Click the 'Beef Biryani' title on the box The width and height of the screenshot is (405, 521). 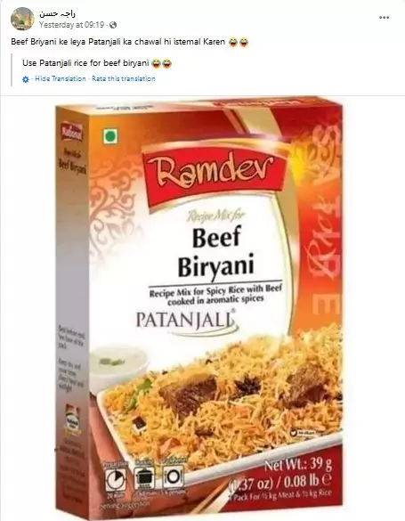216,252
